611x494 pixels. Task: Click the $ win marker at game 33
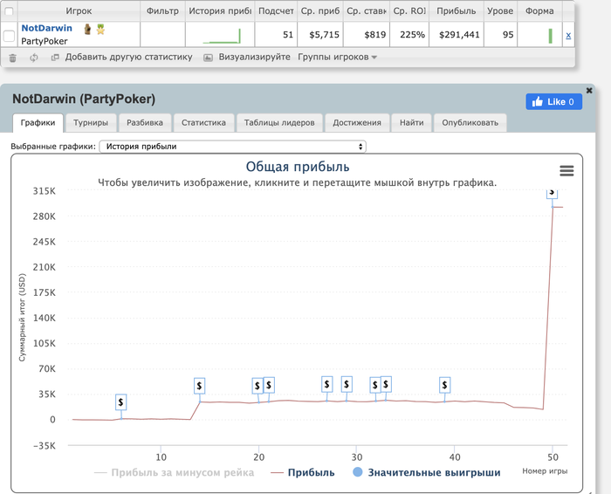pos(386,384)
